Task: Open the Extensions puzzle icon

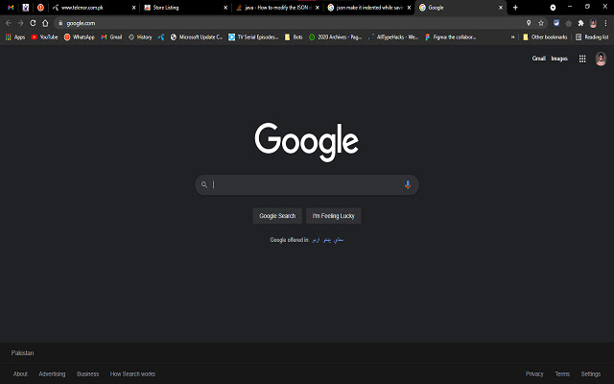Action: click(580, 23)
